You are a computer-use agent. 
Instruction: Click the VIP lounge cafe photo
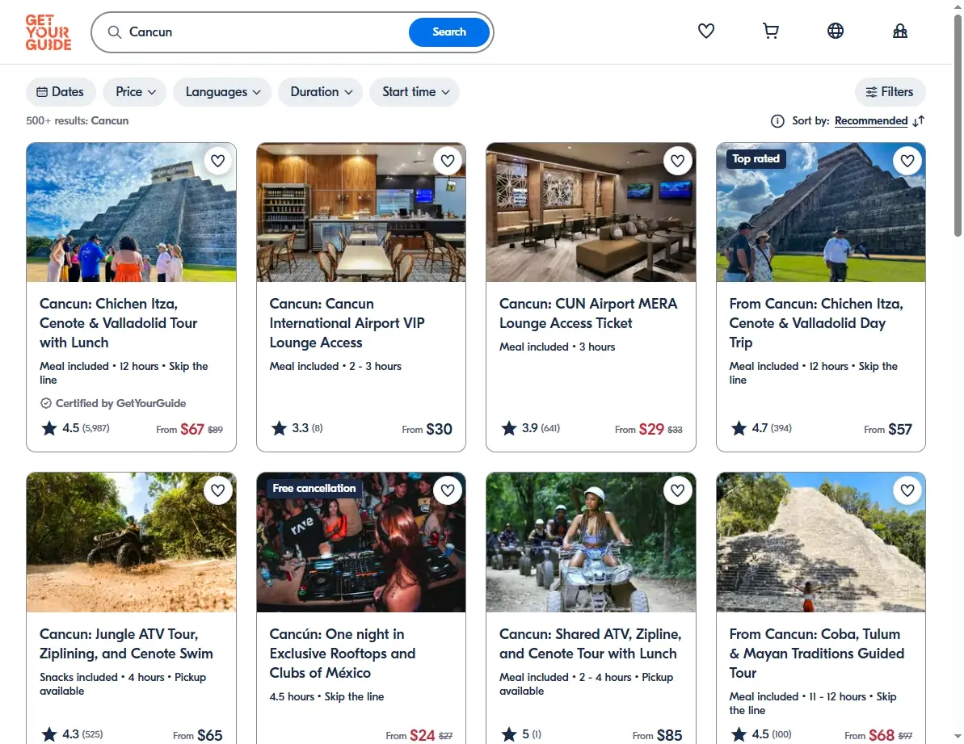361,212
